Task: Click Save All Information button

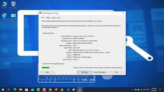Action: pos(100,72)
